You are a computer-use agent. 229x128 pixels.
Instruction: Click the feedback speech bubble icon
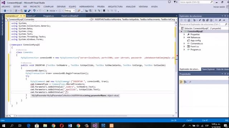pyautogui.click(x=169, y=2)
